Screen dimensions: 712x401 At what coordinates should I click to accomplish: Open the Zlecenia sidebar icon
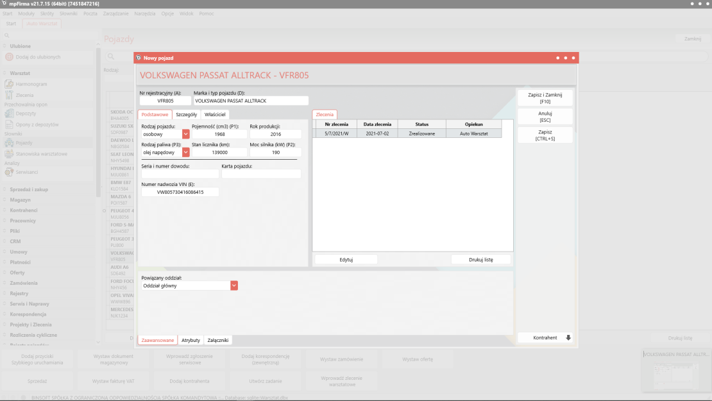click(x=9, y=95)
